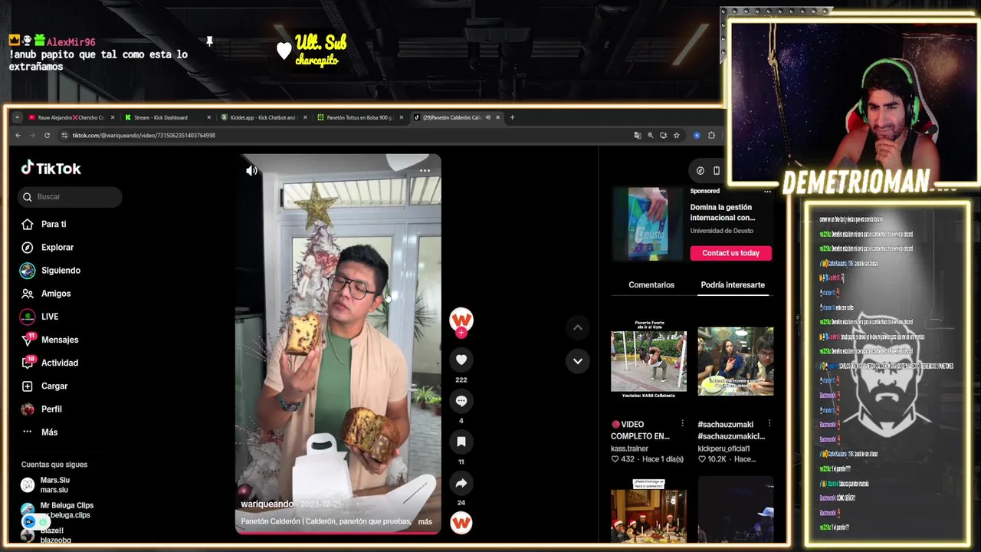The width and height of the screenshot is (981, 552).
Task: Mute the TikTok video sound
Action: [251, 170]
